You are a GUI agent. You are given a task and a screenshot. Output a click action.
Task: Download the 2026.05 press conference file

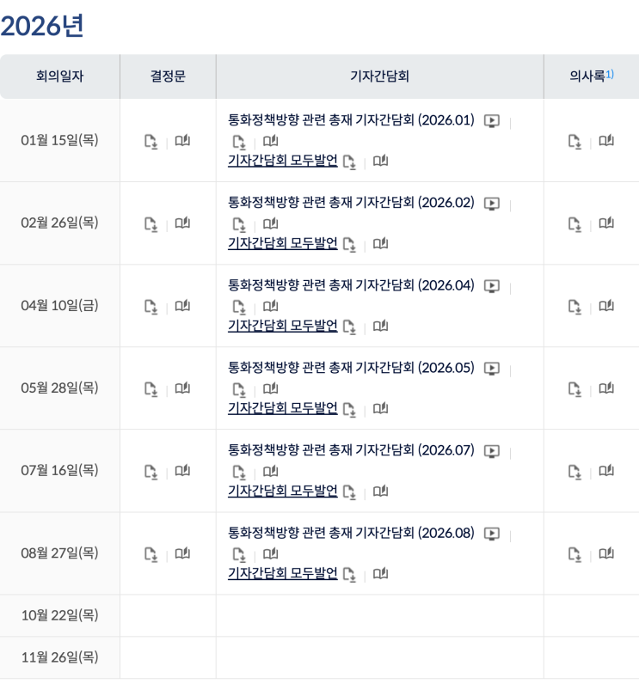pos(239,389)
